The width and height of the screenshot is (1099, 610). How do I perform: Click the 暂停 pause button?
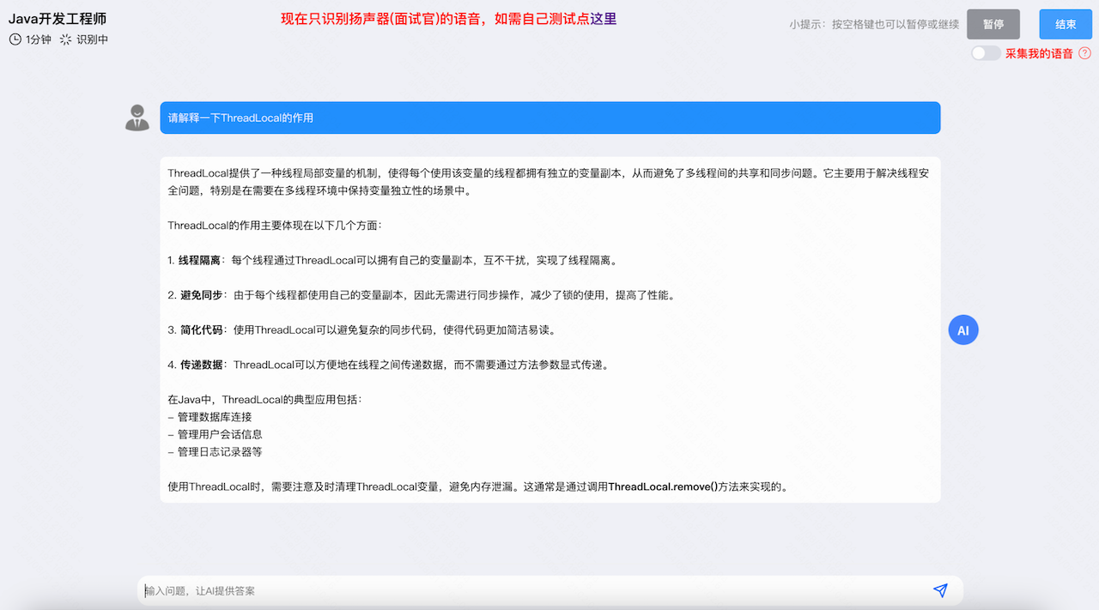click(993, 24)
